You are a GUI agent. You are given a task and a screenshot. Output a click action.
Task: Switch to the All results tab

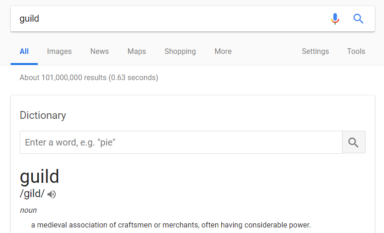tap(24, 52)
